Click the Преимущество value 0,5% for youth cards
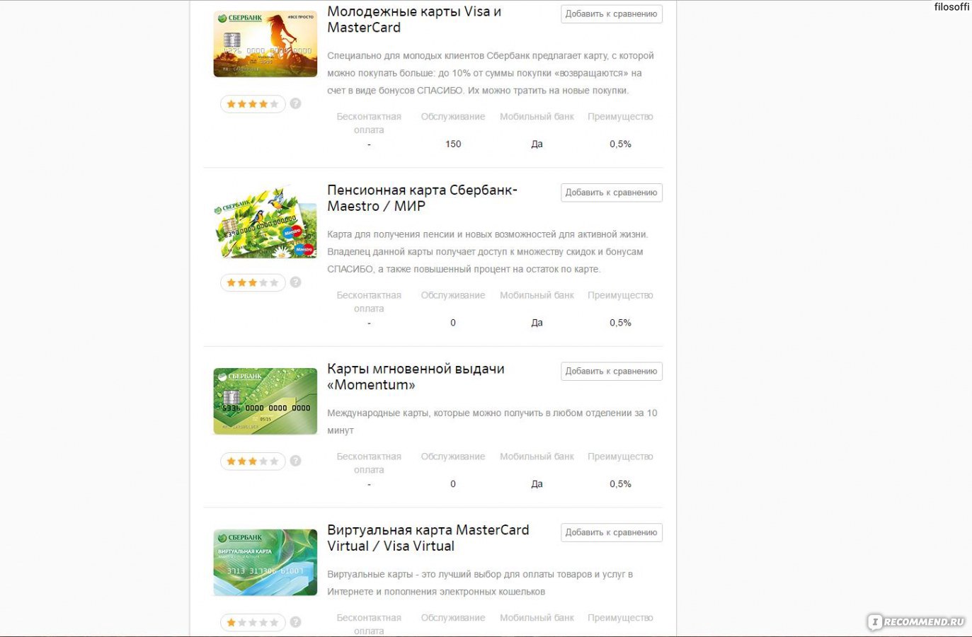Screen dimensions: 972x637 click(620, 144)
